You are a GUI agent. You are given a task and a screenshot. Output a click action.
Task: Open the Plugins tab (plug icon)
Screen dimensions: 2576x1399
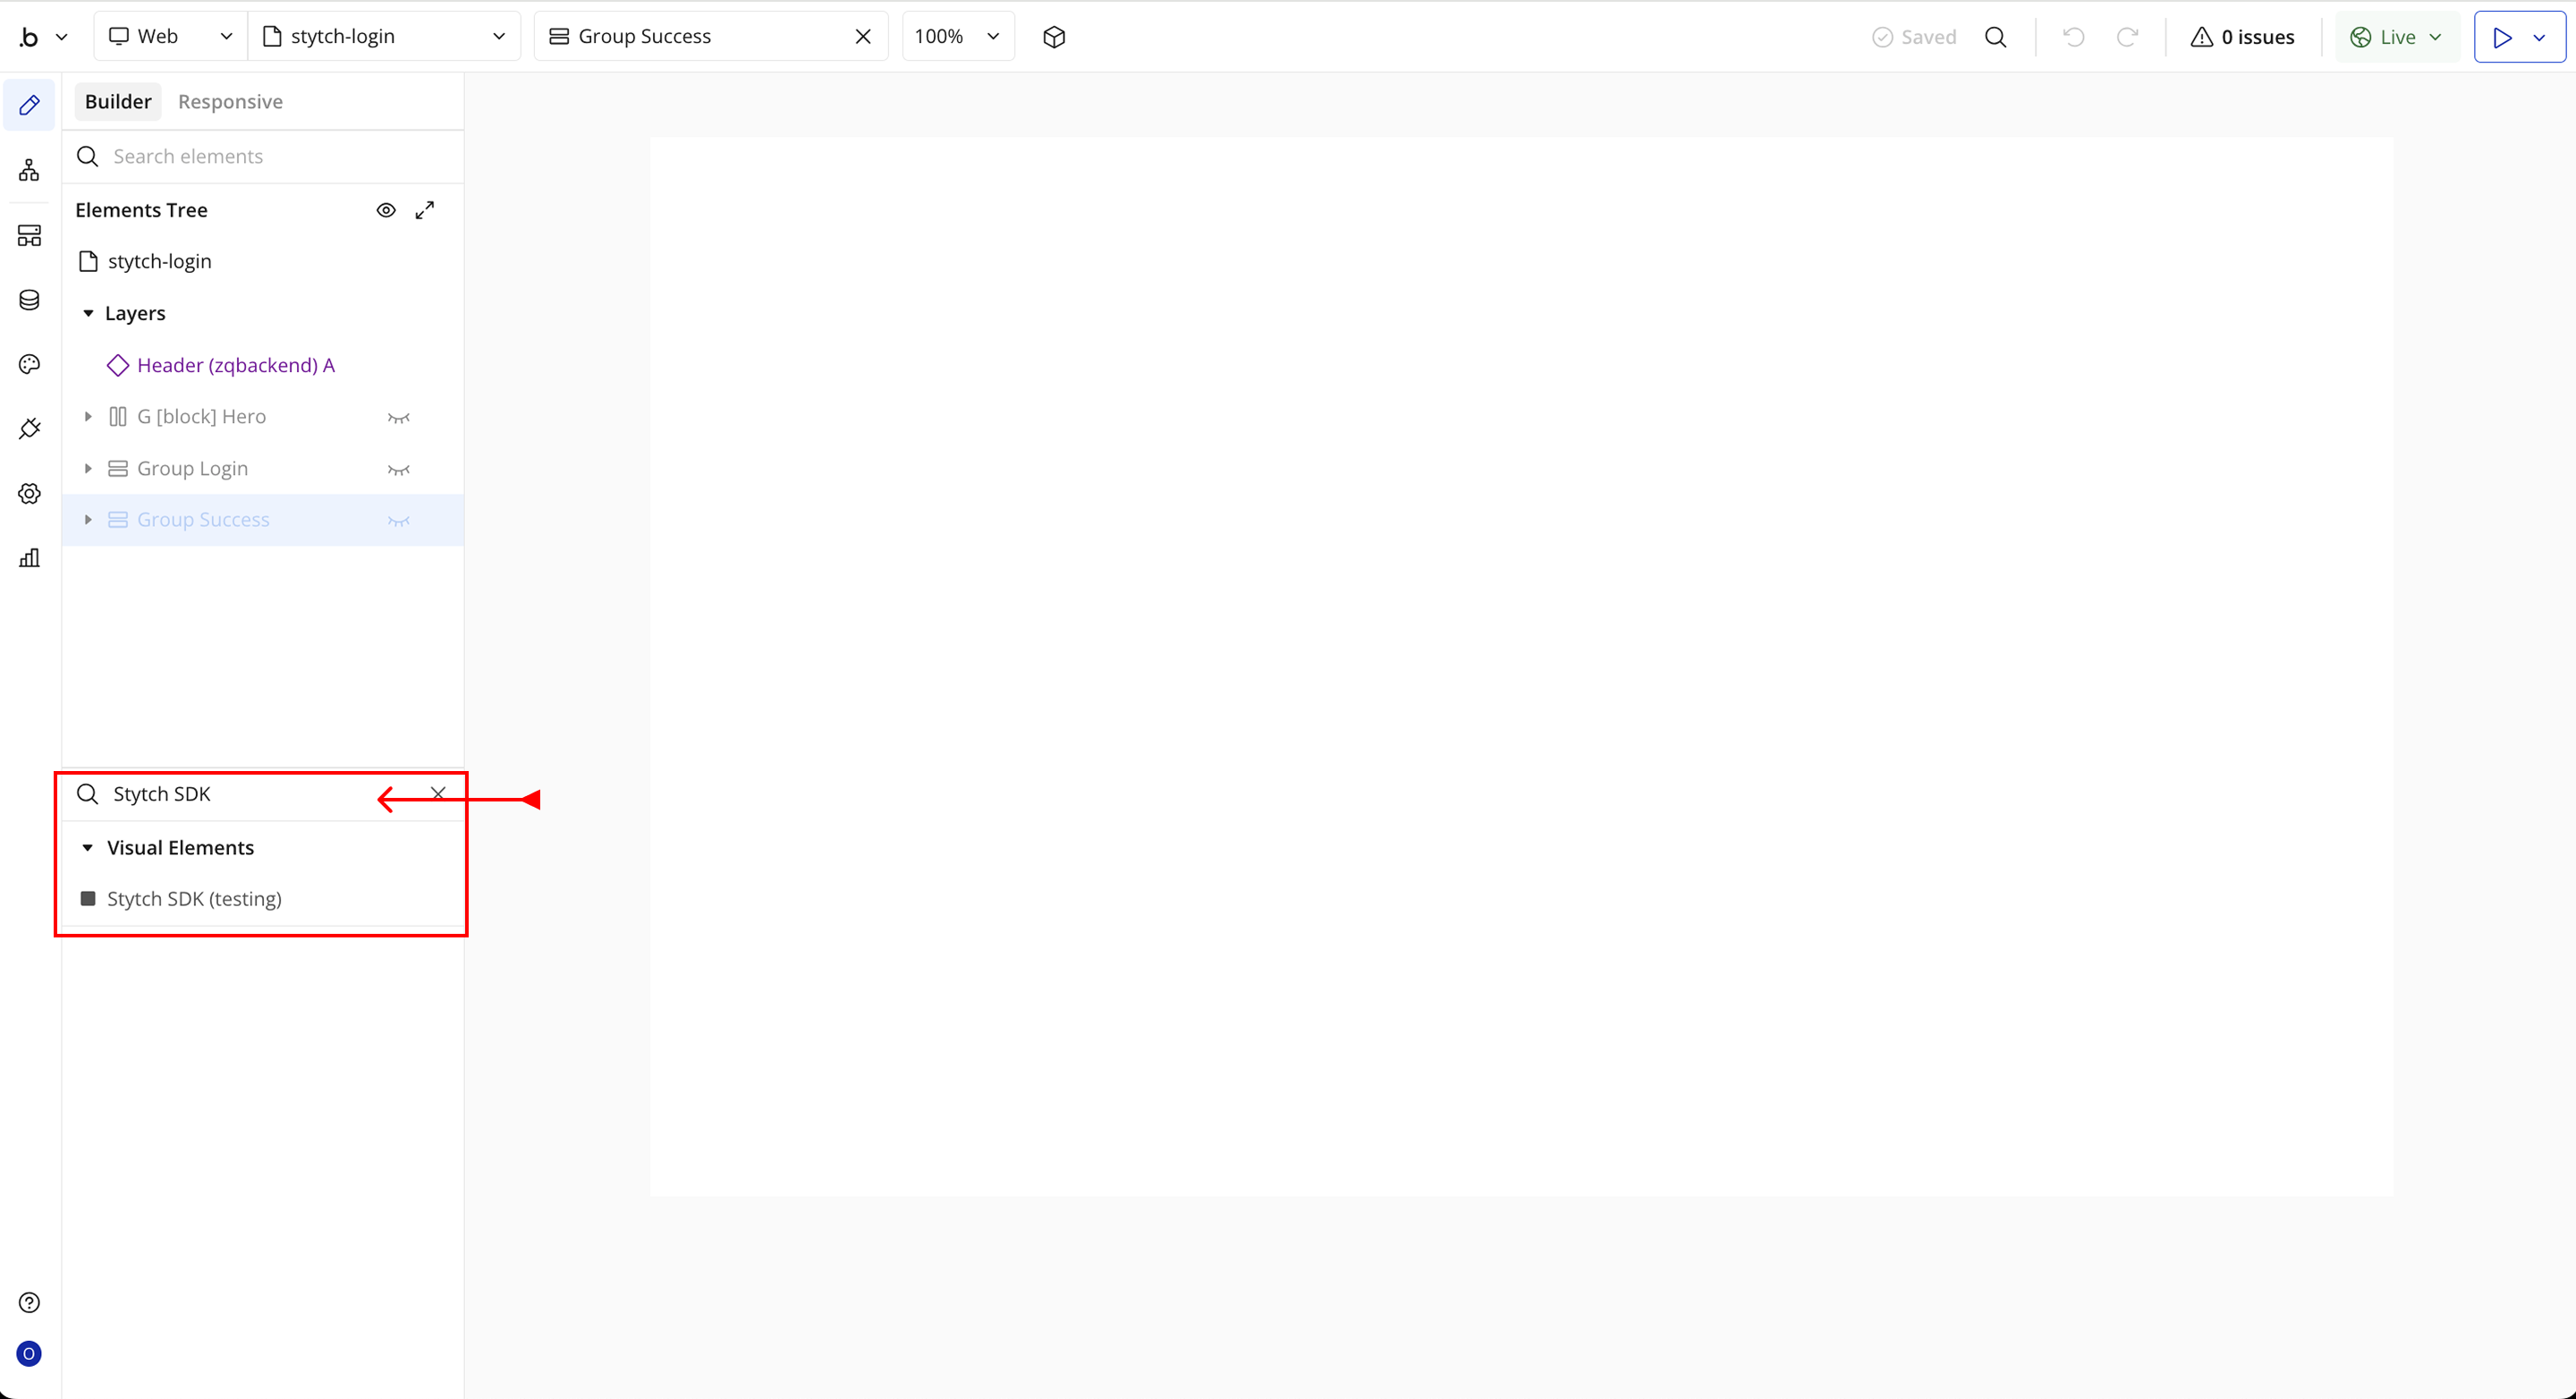coord(29,429)
